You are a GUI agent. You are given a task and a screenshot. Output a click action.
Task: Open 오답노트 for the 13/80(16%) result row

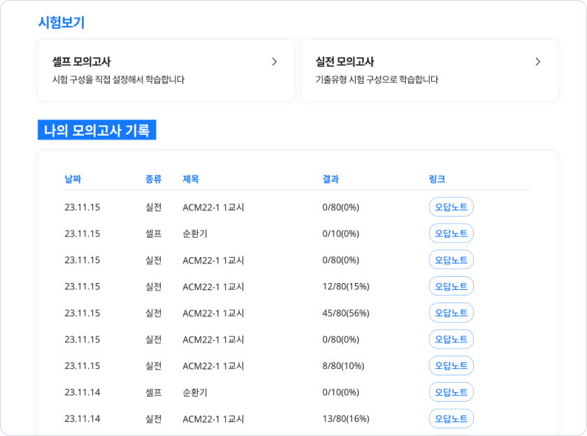[451, 419]
